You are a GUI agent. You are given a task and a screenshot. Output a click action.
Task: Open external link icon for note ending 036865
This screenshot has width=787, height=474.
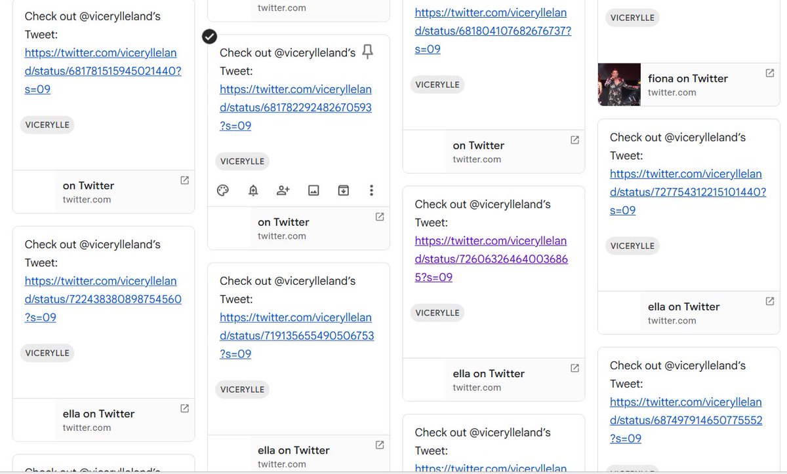[x=575, y=368]
